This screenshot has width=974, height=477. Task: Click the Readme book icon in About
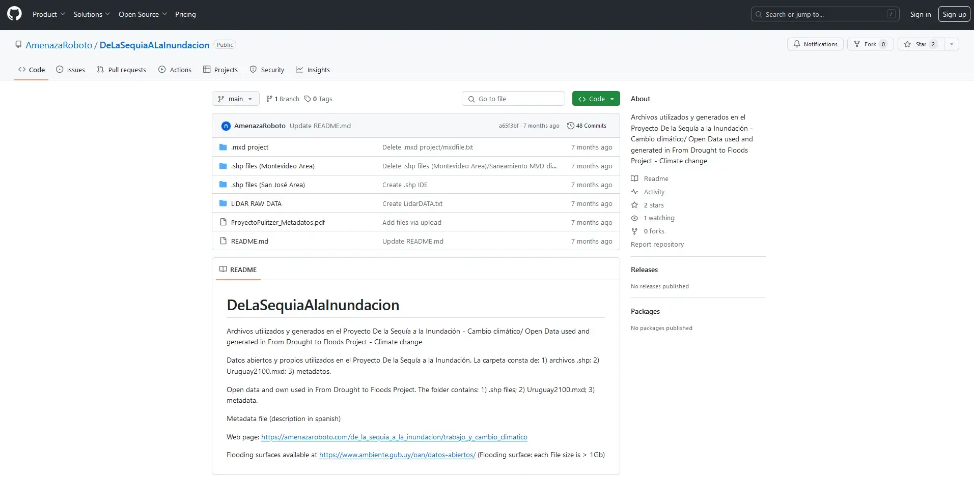(634, 178)
